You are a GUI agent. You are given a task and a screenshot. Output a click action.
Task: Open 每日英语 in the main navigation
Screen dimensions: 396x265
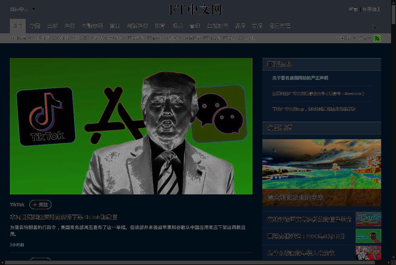[x=280, y=26]
